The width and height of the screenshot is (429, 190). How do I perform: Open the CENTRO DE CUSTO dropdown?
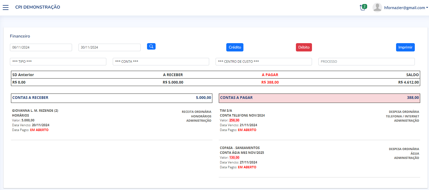pyautogui.click(x=264, y=62)
